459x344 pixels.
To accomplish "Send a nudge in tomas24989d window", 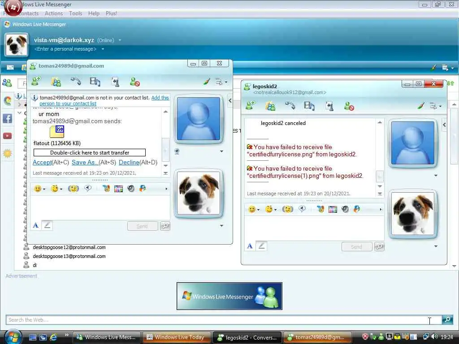I will [73, 189].
